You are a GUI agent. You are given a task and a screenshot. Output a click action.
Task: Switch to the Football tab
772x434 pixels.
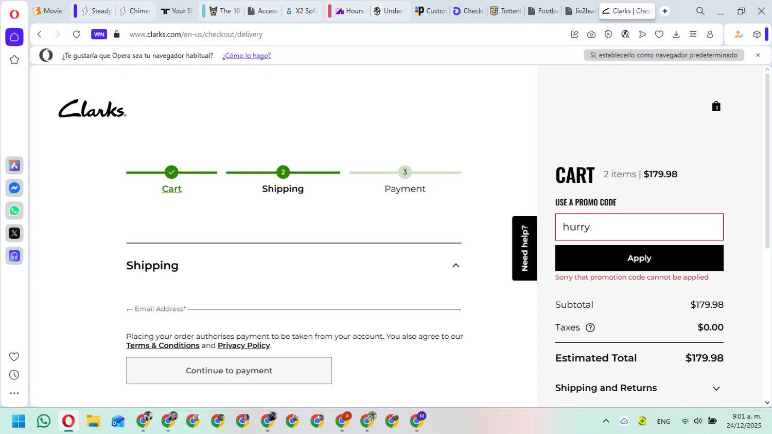click(543, 11)
